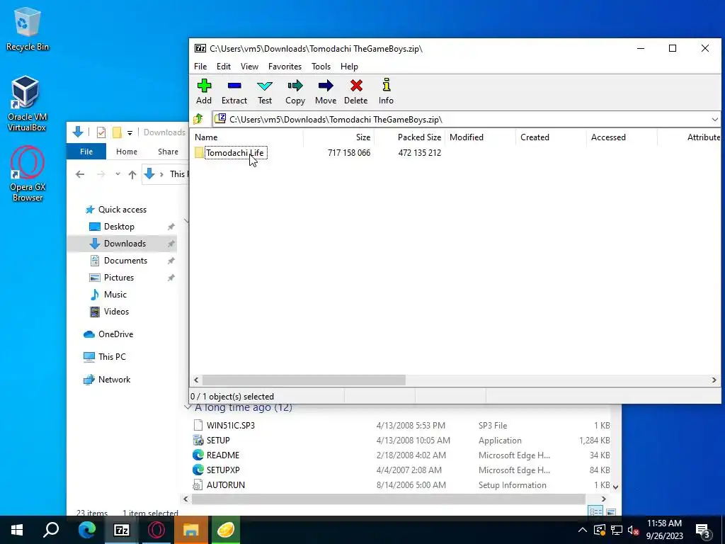Select Network in the navigation pane
Screen dimensions: 725x544
[108, 380]
